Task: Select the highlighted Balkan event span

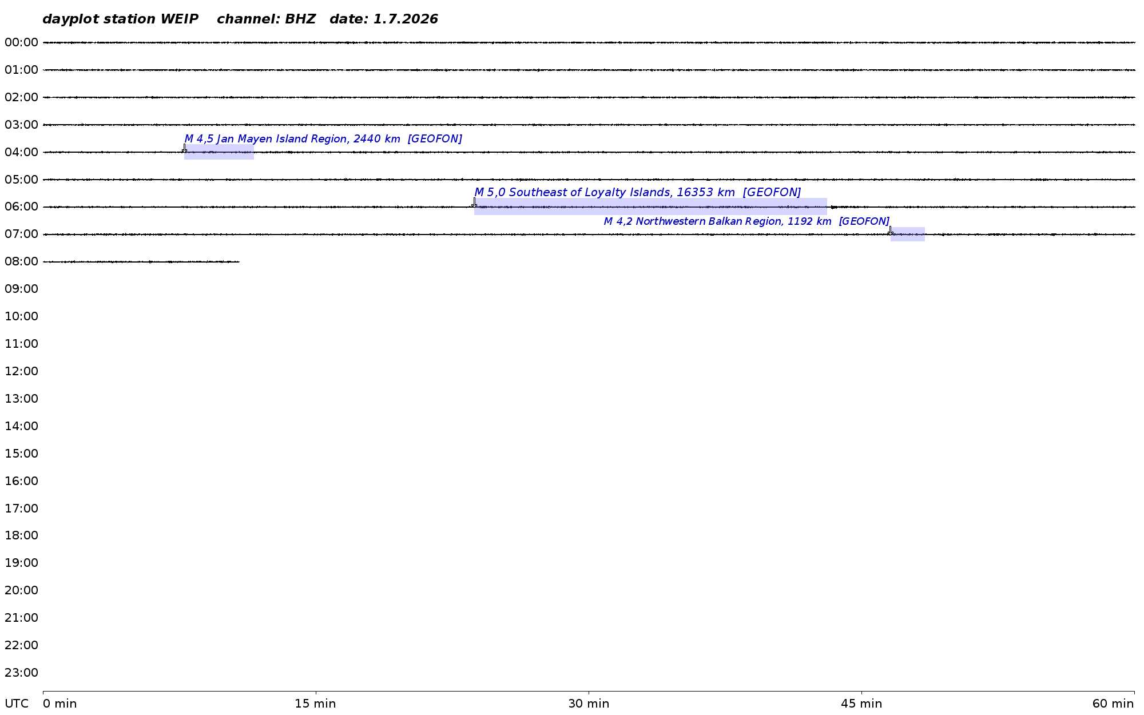Action: [908, 234]
